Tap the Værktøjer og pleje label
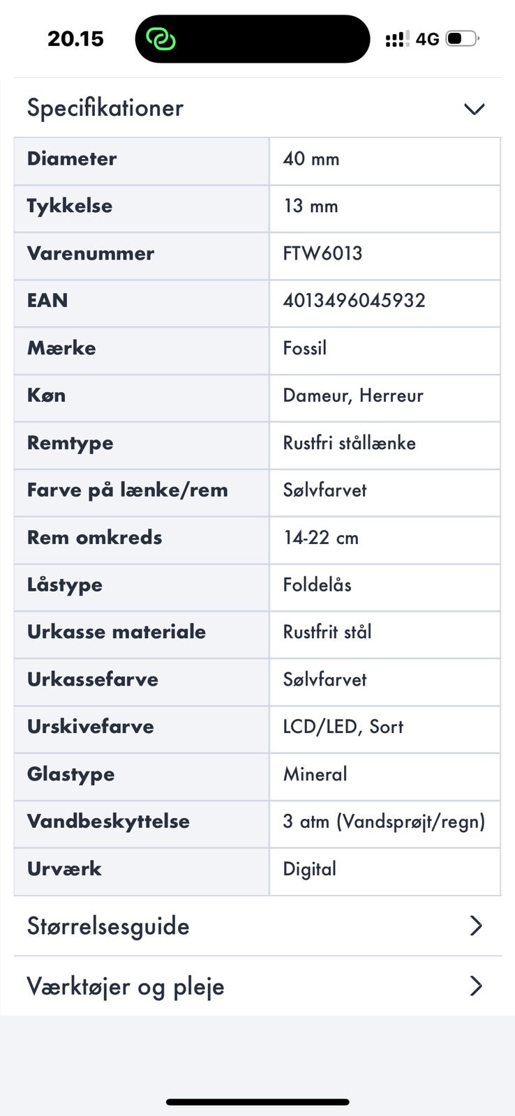 tap(126, 986)
